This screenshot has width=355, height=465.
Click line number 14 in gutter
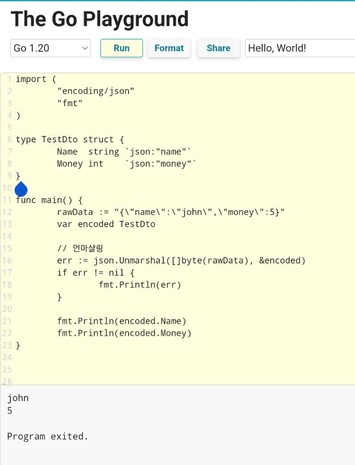[7, 236]
